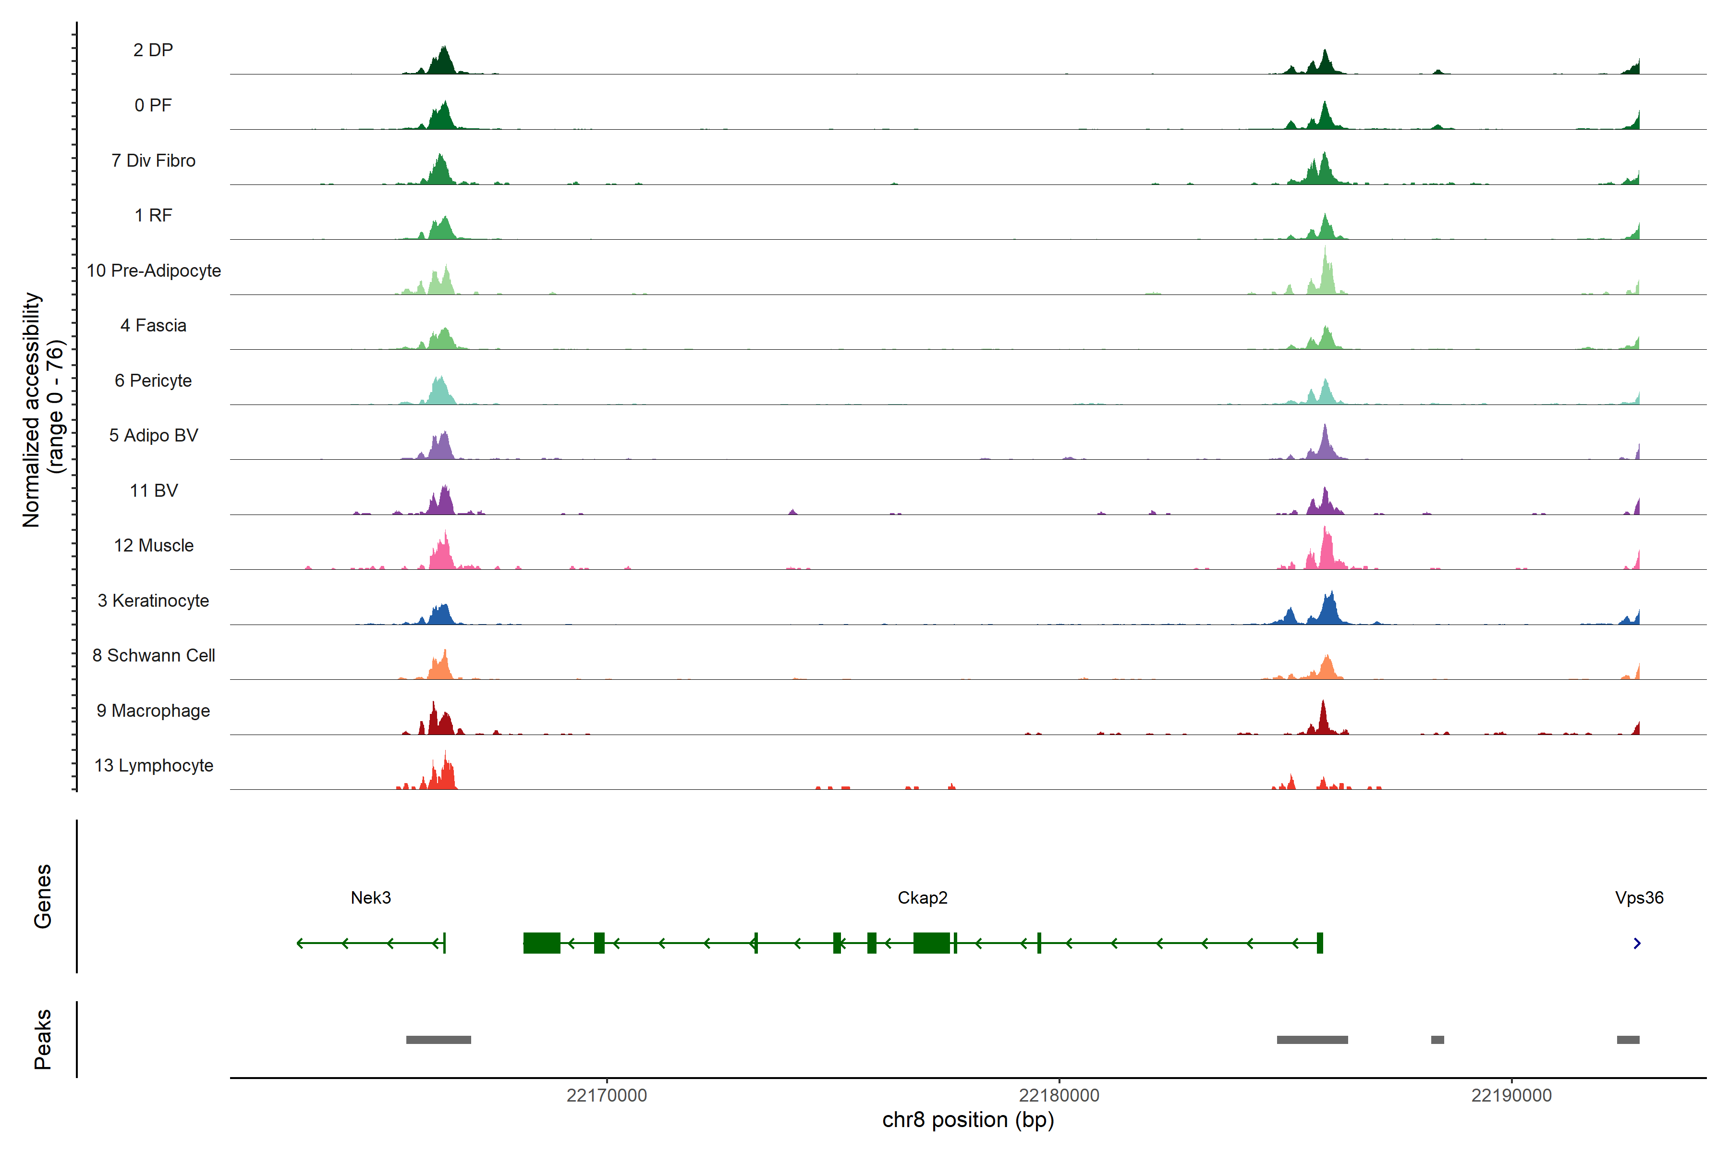Click the wide peak bar under Ckap2 start
1729x1153 pixels.
[1312, 1040]
